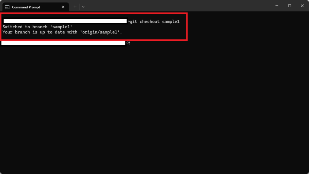Click the empty title bar area

[x=181, y=6]
